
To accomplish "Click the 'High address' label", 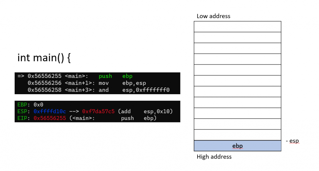I will click(214, 157).
